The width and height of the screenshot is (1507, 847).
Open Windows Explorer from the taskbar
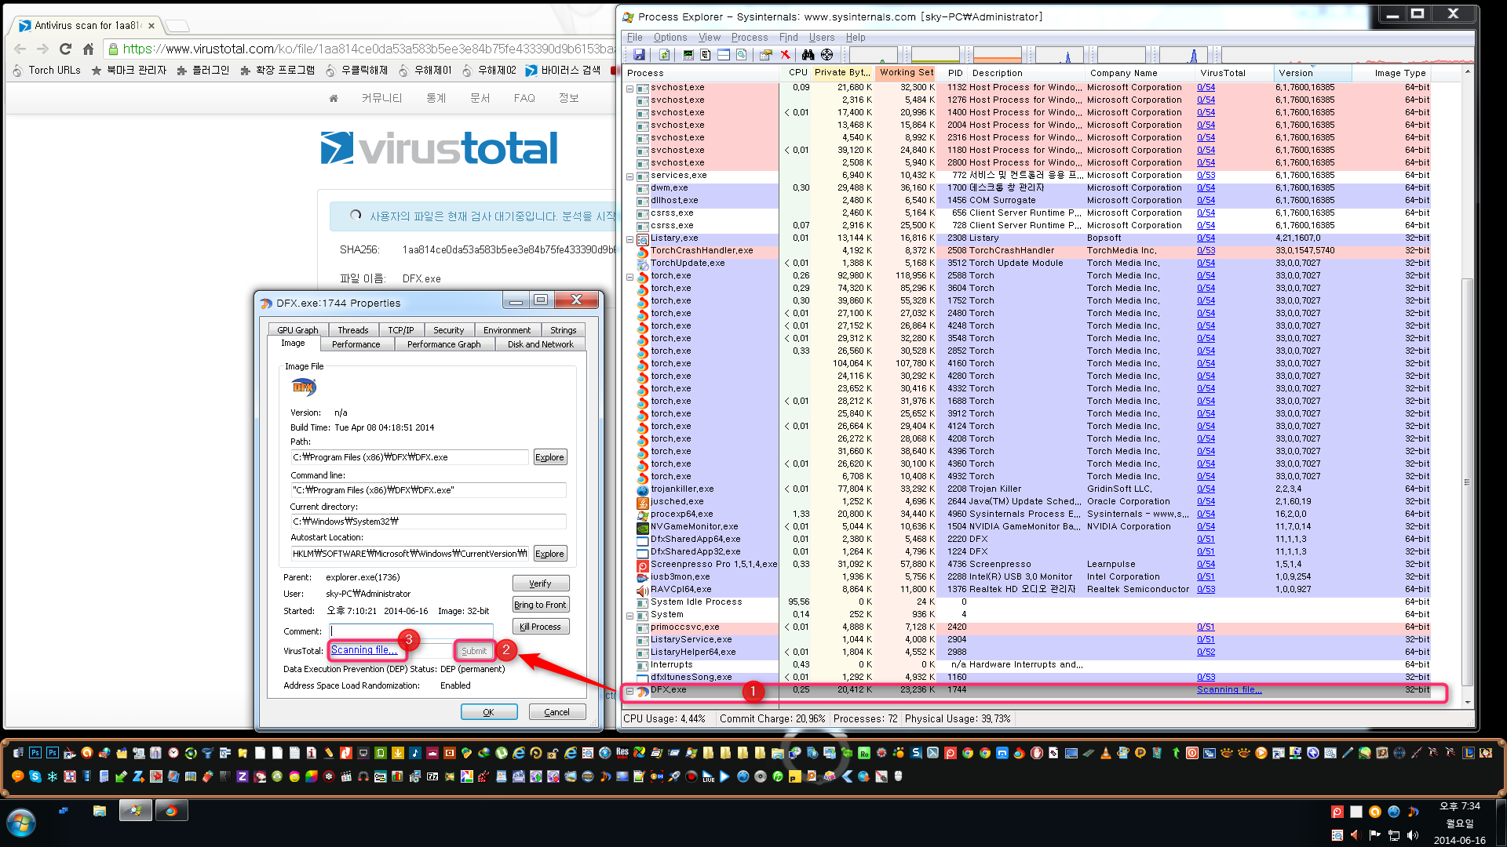99,811
